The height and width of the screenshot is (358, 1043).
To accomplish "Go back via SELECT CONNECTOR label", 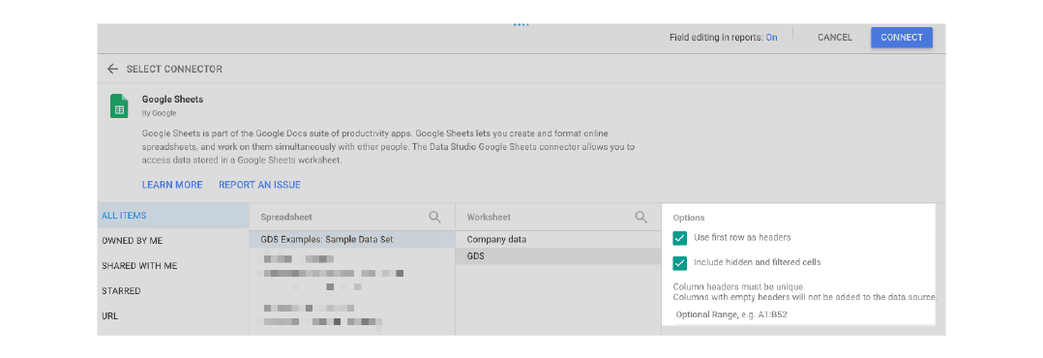I will pos(174,70).
